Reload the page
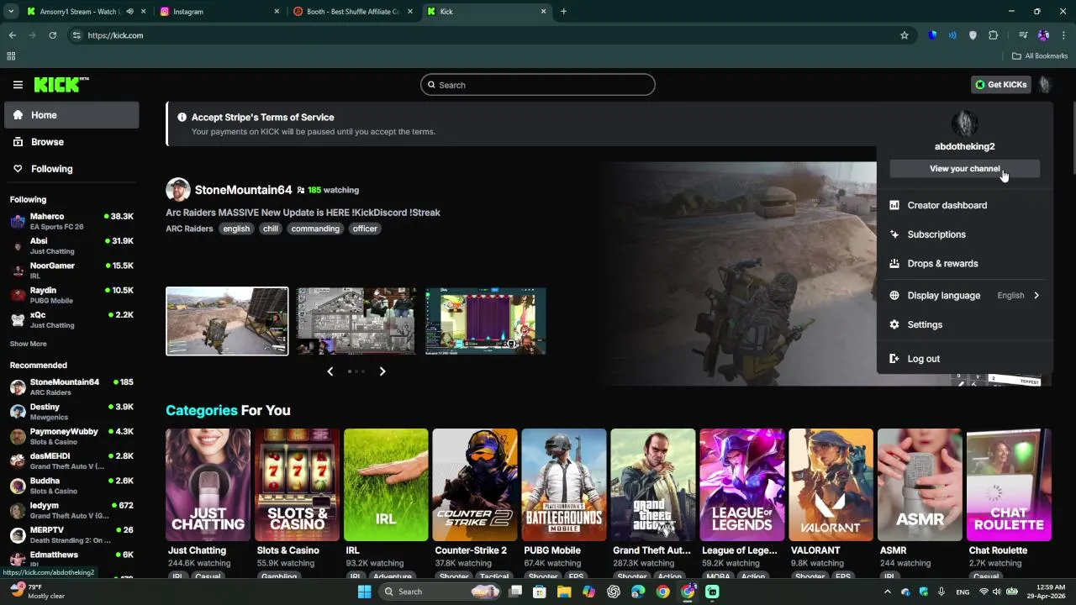The image size is (1076, 605). tap(52, 35)
